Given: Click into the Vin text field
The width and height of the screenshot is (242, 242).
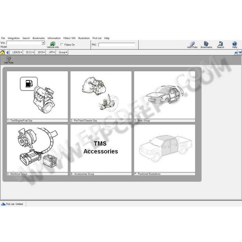Looking at the screenshot, I should [24, 43].
